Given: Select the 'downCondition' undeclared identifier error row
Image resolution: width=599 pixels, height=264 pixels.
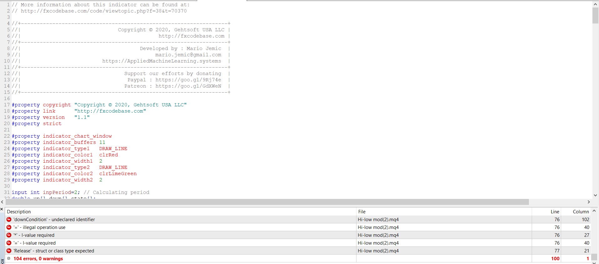Looking at the screenshot, I should tap(298, 220).
